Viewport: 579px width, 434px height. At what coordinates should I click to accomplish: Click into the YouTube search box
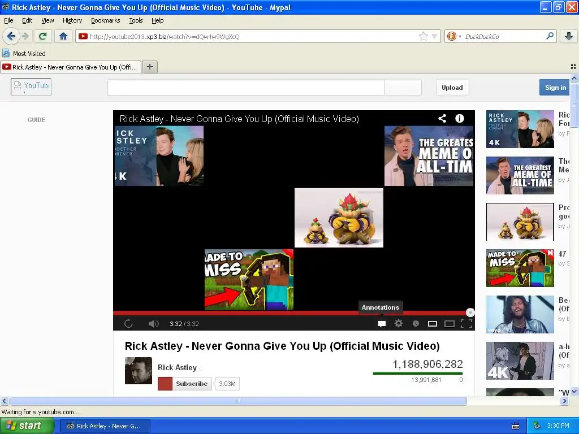(x=246, y=88)
